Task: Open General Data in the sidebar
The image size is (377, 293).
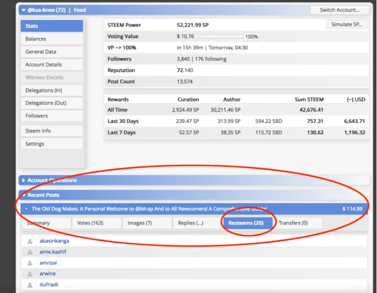Action: (52, 52)
